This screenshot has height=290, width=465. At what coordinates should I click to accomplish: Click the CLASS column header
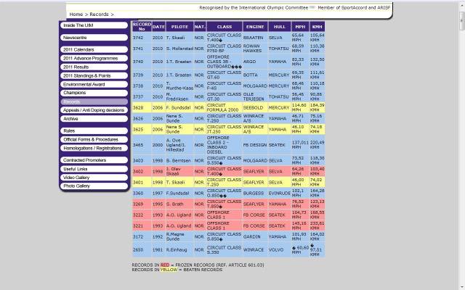(x=225, y=27)
